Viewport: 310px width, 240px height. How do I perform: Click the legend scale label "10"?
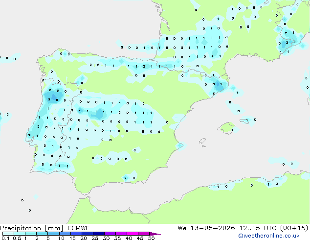pyautogui.click(x=61, y=238)
